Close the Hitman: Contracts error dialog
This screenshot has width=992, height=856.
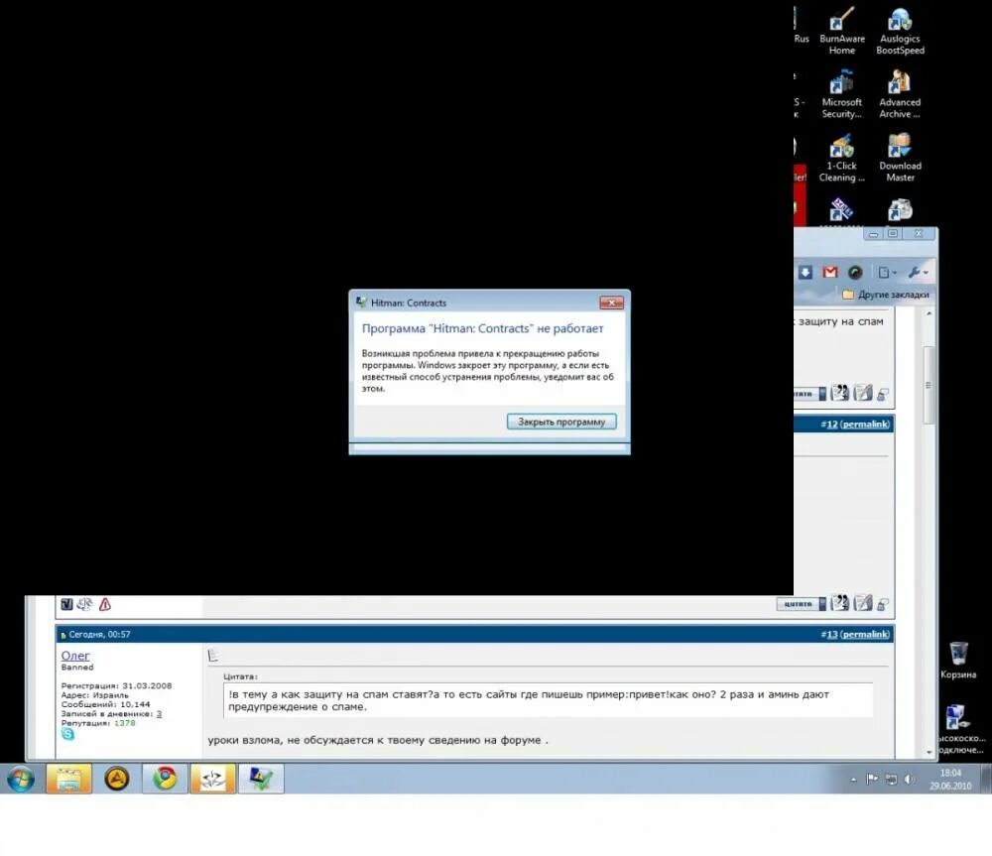[x=611, y=304]
